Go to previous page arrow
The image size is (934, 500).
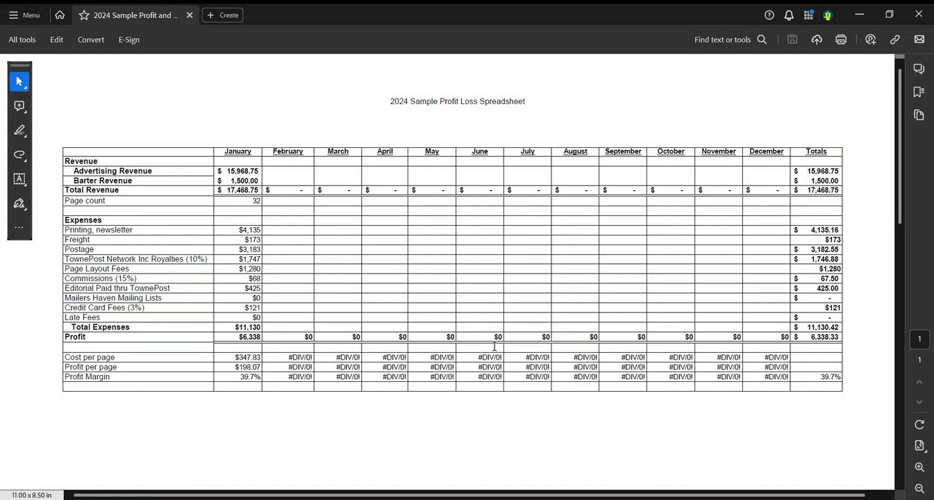point(919,382)
